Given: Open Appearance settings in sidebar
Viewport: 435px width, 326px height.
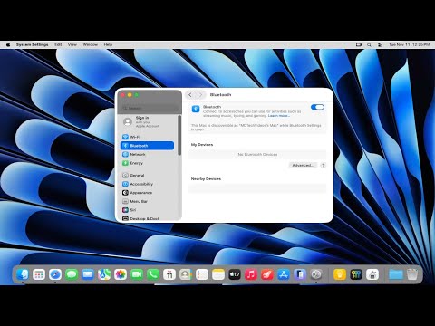Looking at the screenshot, I should [147, 193].
